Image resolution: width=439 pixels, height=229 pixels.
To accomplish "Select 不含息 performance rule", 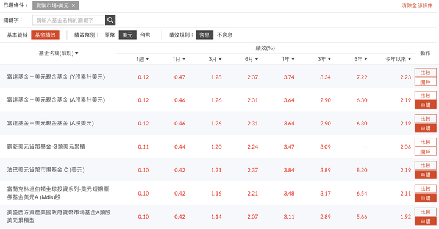I will [224, 35].
